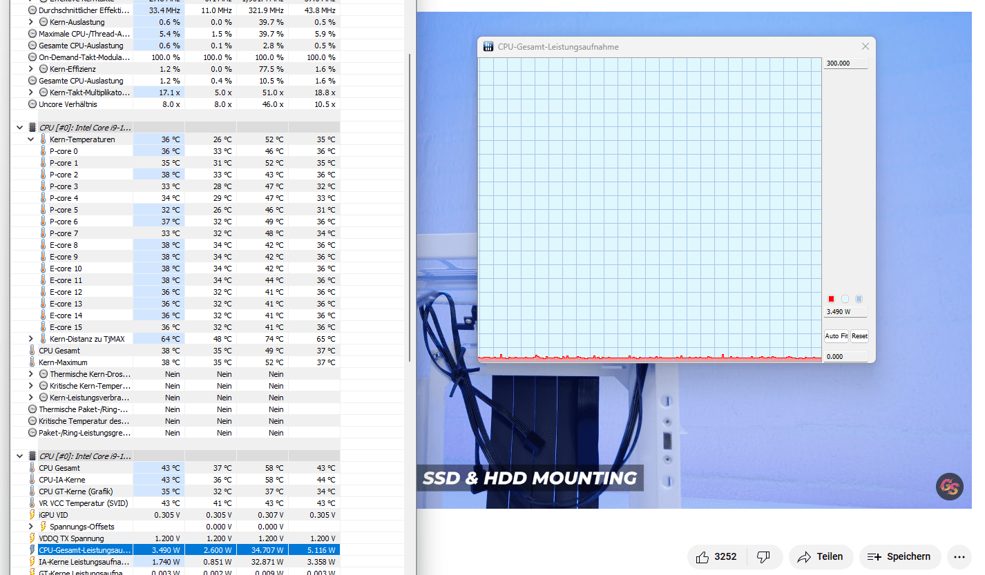Click the red graph line color swatch
Viewport: 985px width, 575px height.
(832, 299)
